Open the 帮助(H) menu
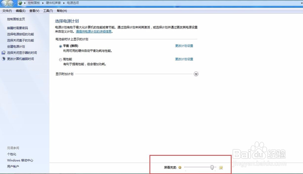Image resolution: width=303 pixels, height=174 pixels. (62, 11)
